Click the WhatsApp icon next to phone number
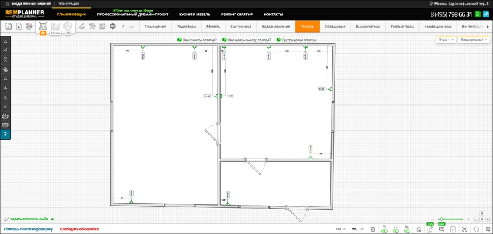This screenshot has width=493, height=234. (x=478, y=14)
